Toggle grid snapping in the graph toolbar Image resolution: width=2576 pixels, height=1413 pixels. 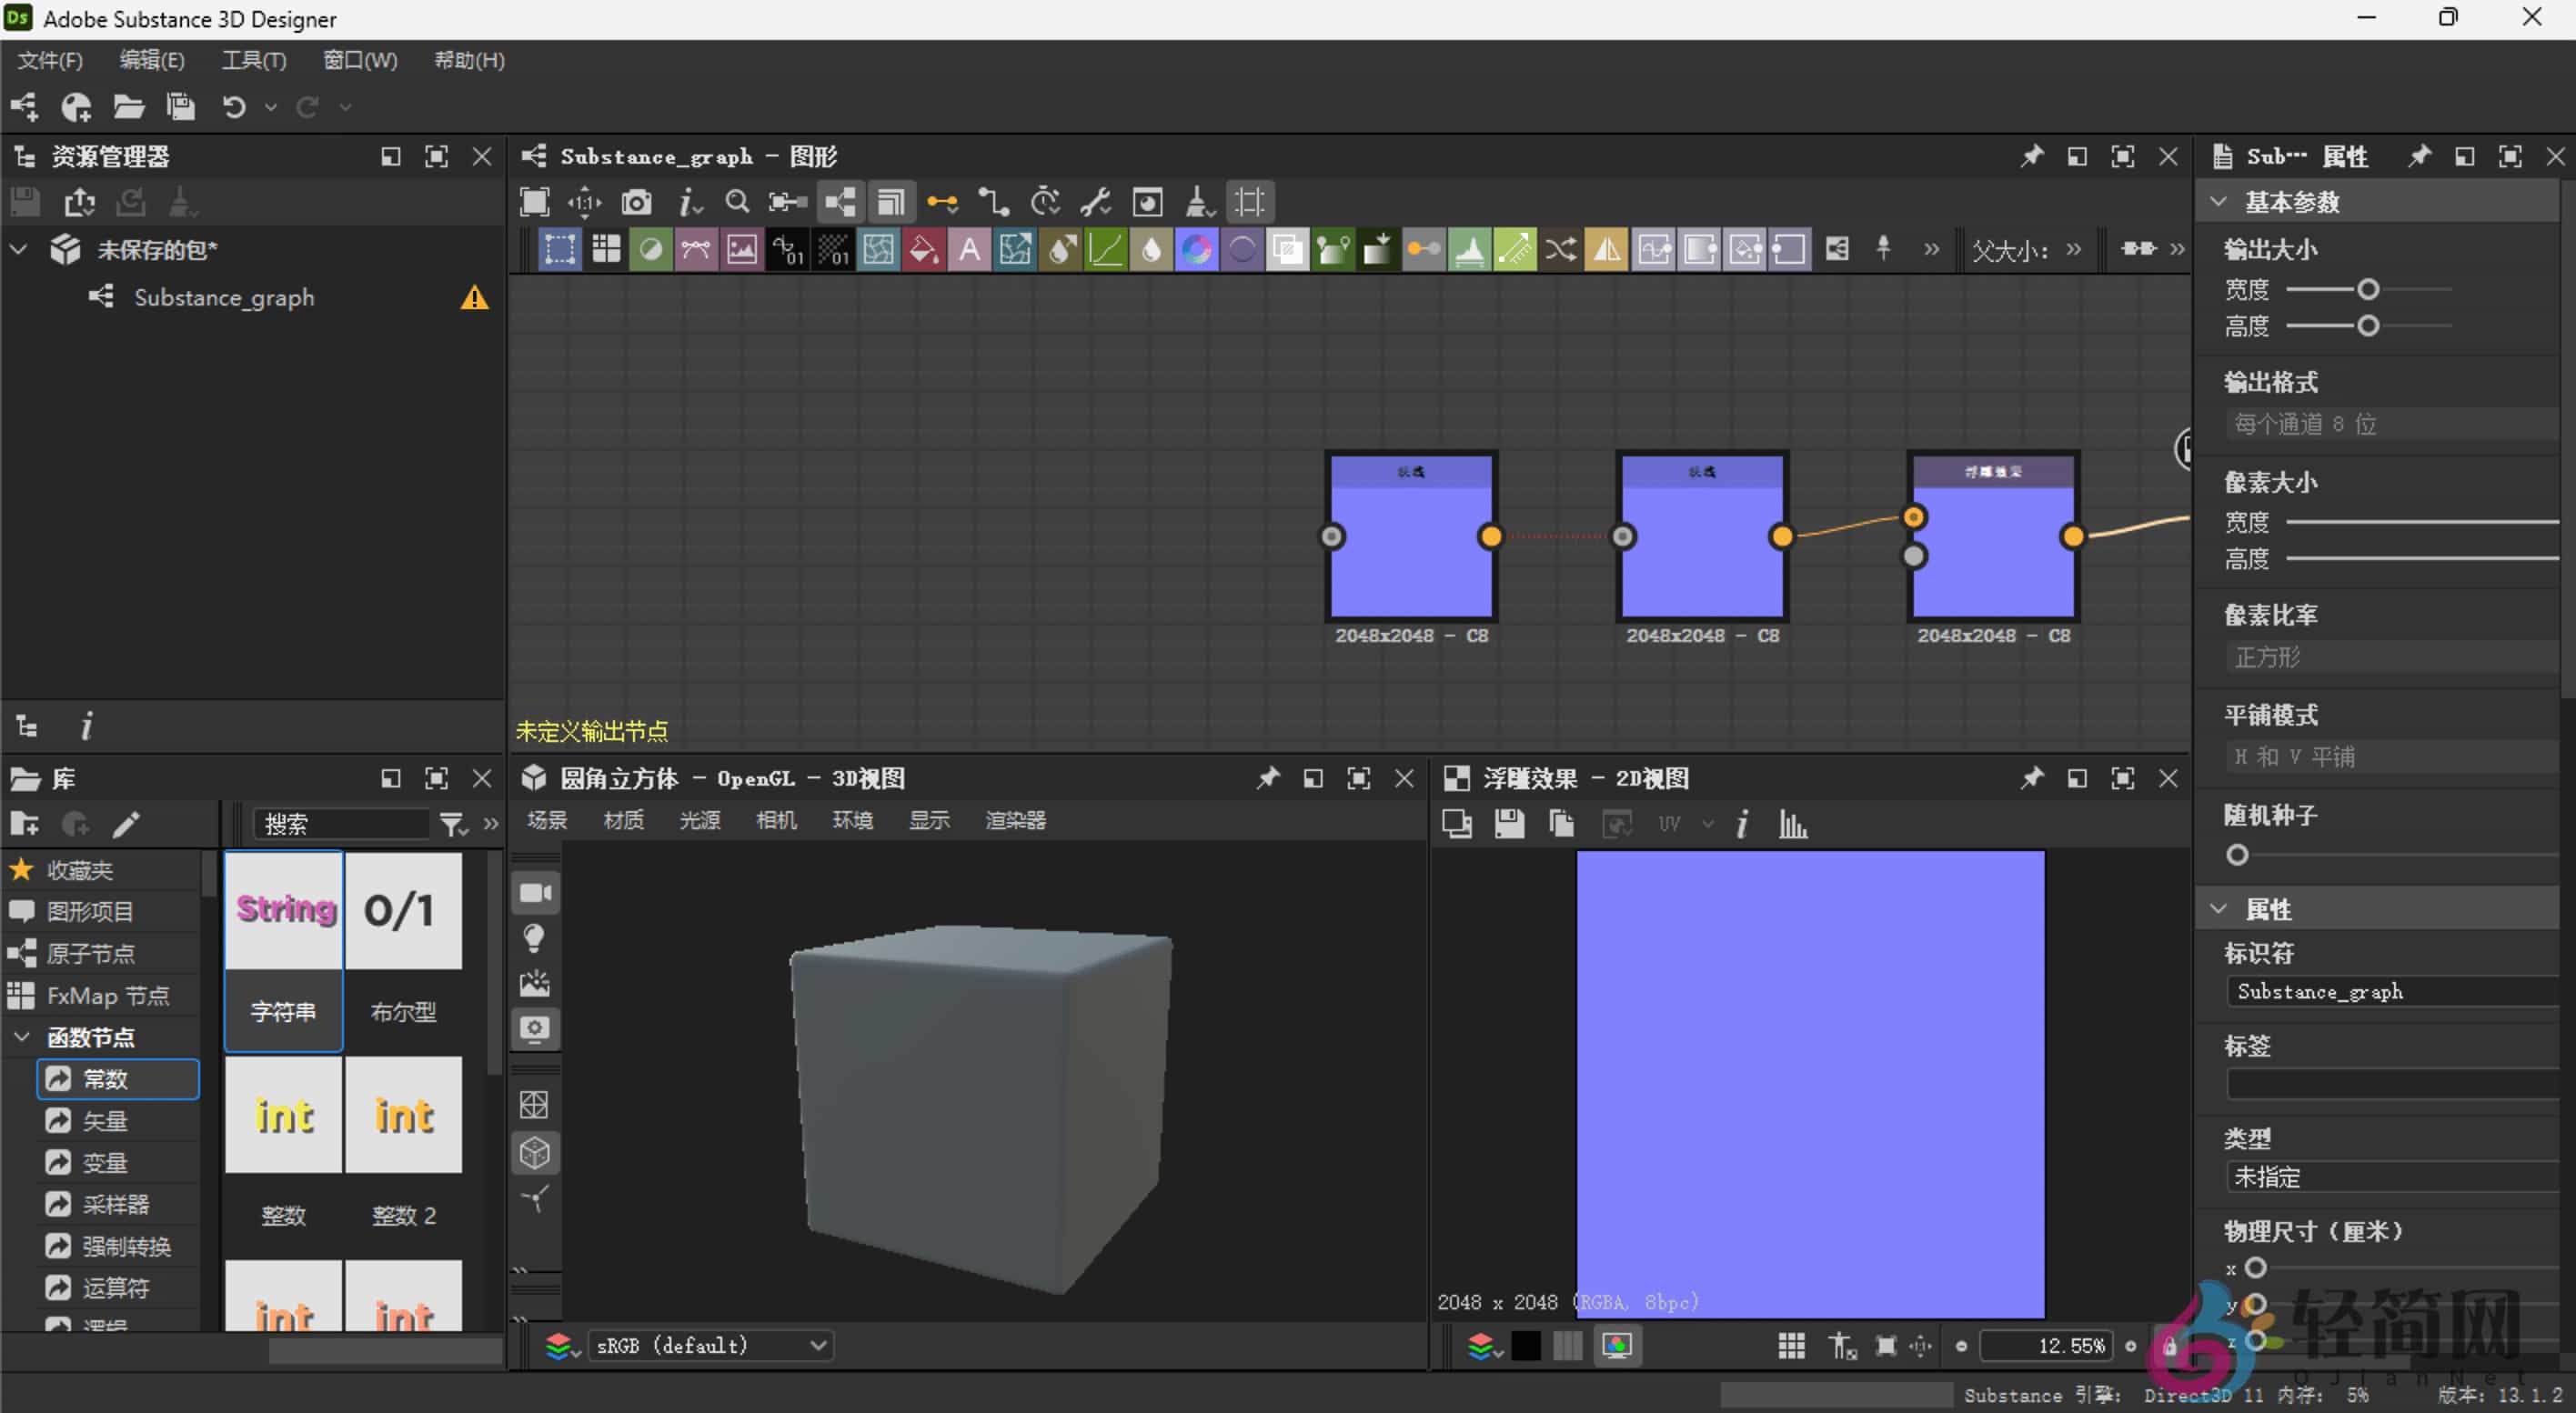(x=1249, y=201)
